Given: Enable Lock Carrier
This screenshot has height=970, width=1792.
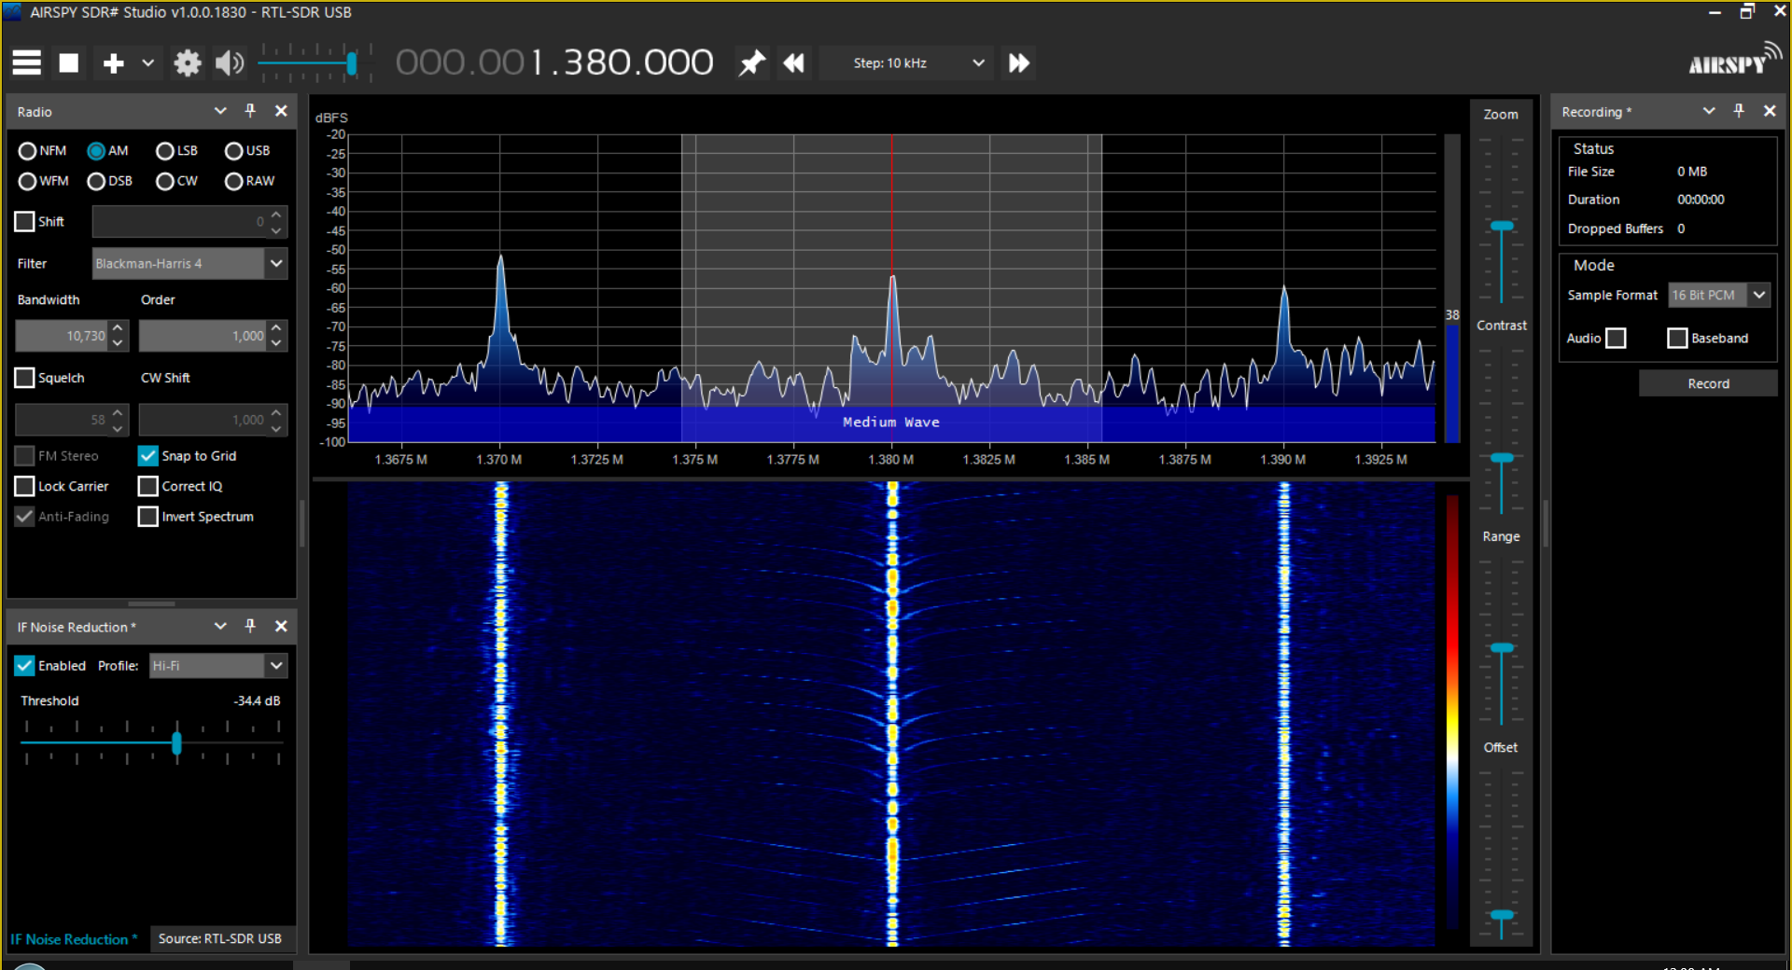Looking at the screenshot, I should pyautogui.click(x=25, y=486).
